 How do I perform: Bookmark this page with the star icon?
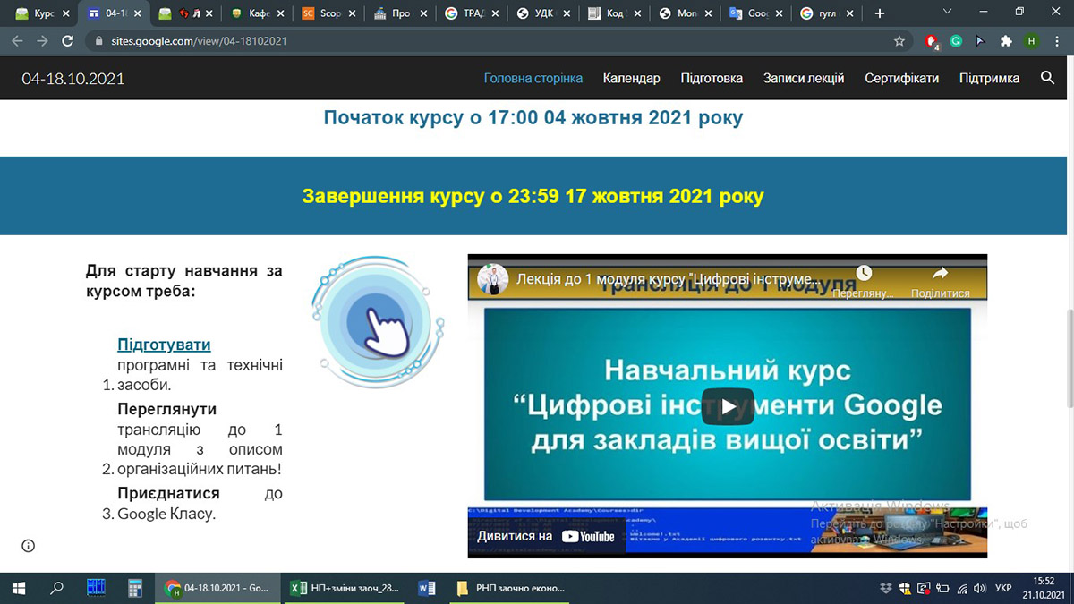coord(899,41)
